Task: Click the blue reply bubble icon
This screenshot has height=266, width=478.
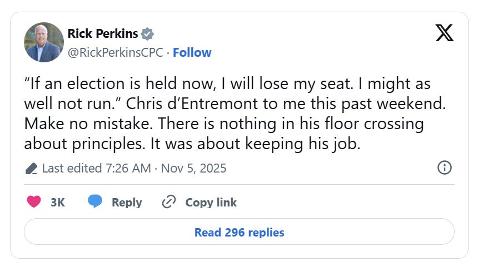Action: click(x=95, y=202)
